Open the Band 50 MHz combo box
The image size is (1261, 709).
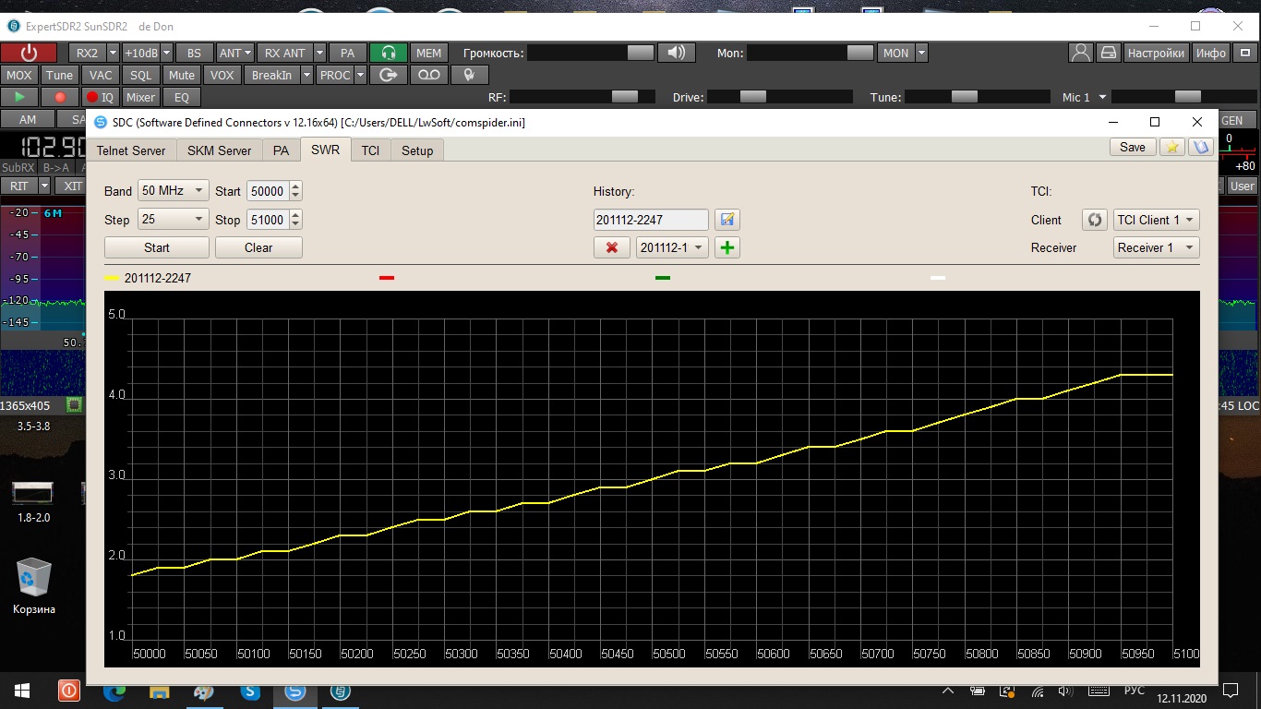174,191
